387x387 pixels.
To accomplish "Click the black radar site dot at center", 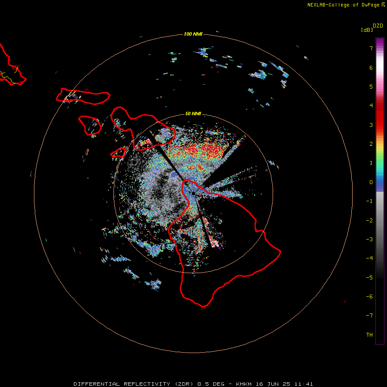I will click(193, 193).
